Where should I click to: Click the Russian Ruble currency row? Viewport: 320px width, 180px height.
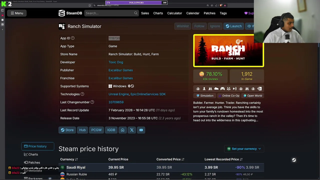click(161, 174)
